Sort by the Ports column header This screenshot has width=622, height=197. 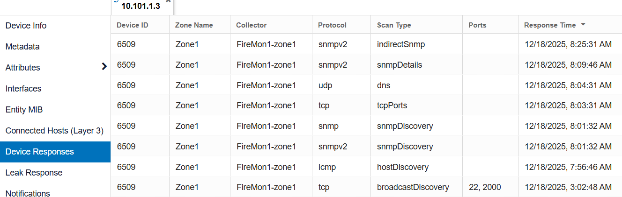(477, 25)
